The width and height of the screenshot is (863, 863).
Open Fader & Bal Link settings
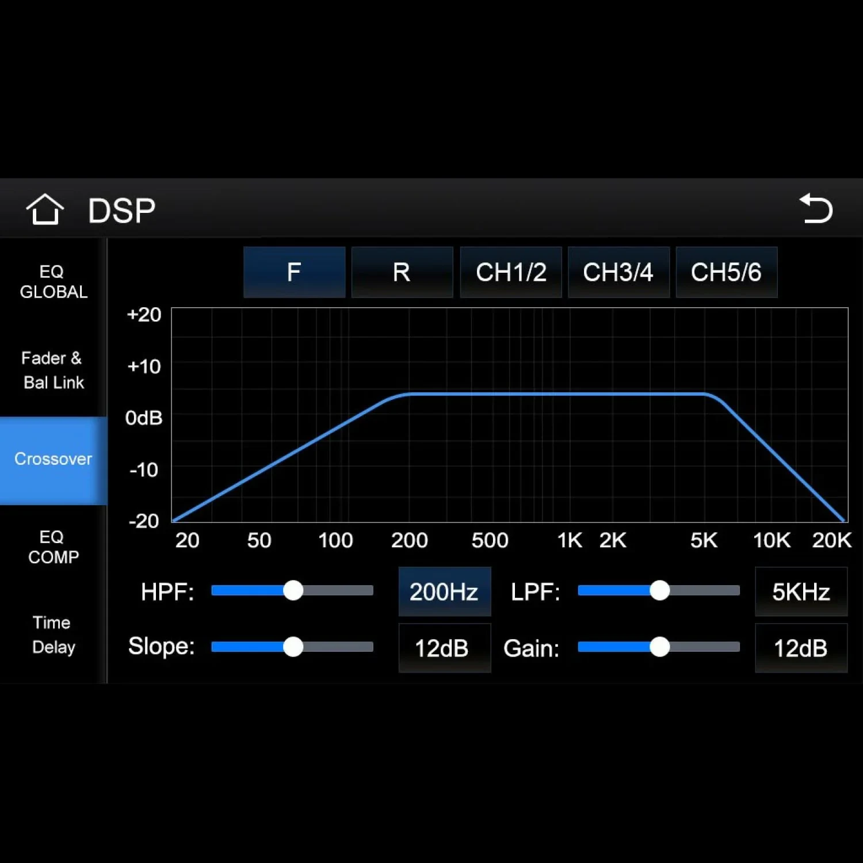53,370
